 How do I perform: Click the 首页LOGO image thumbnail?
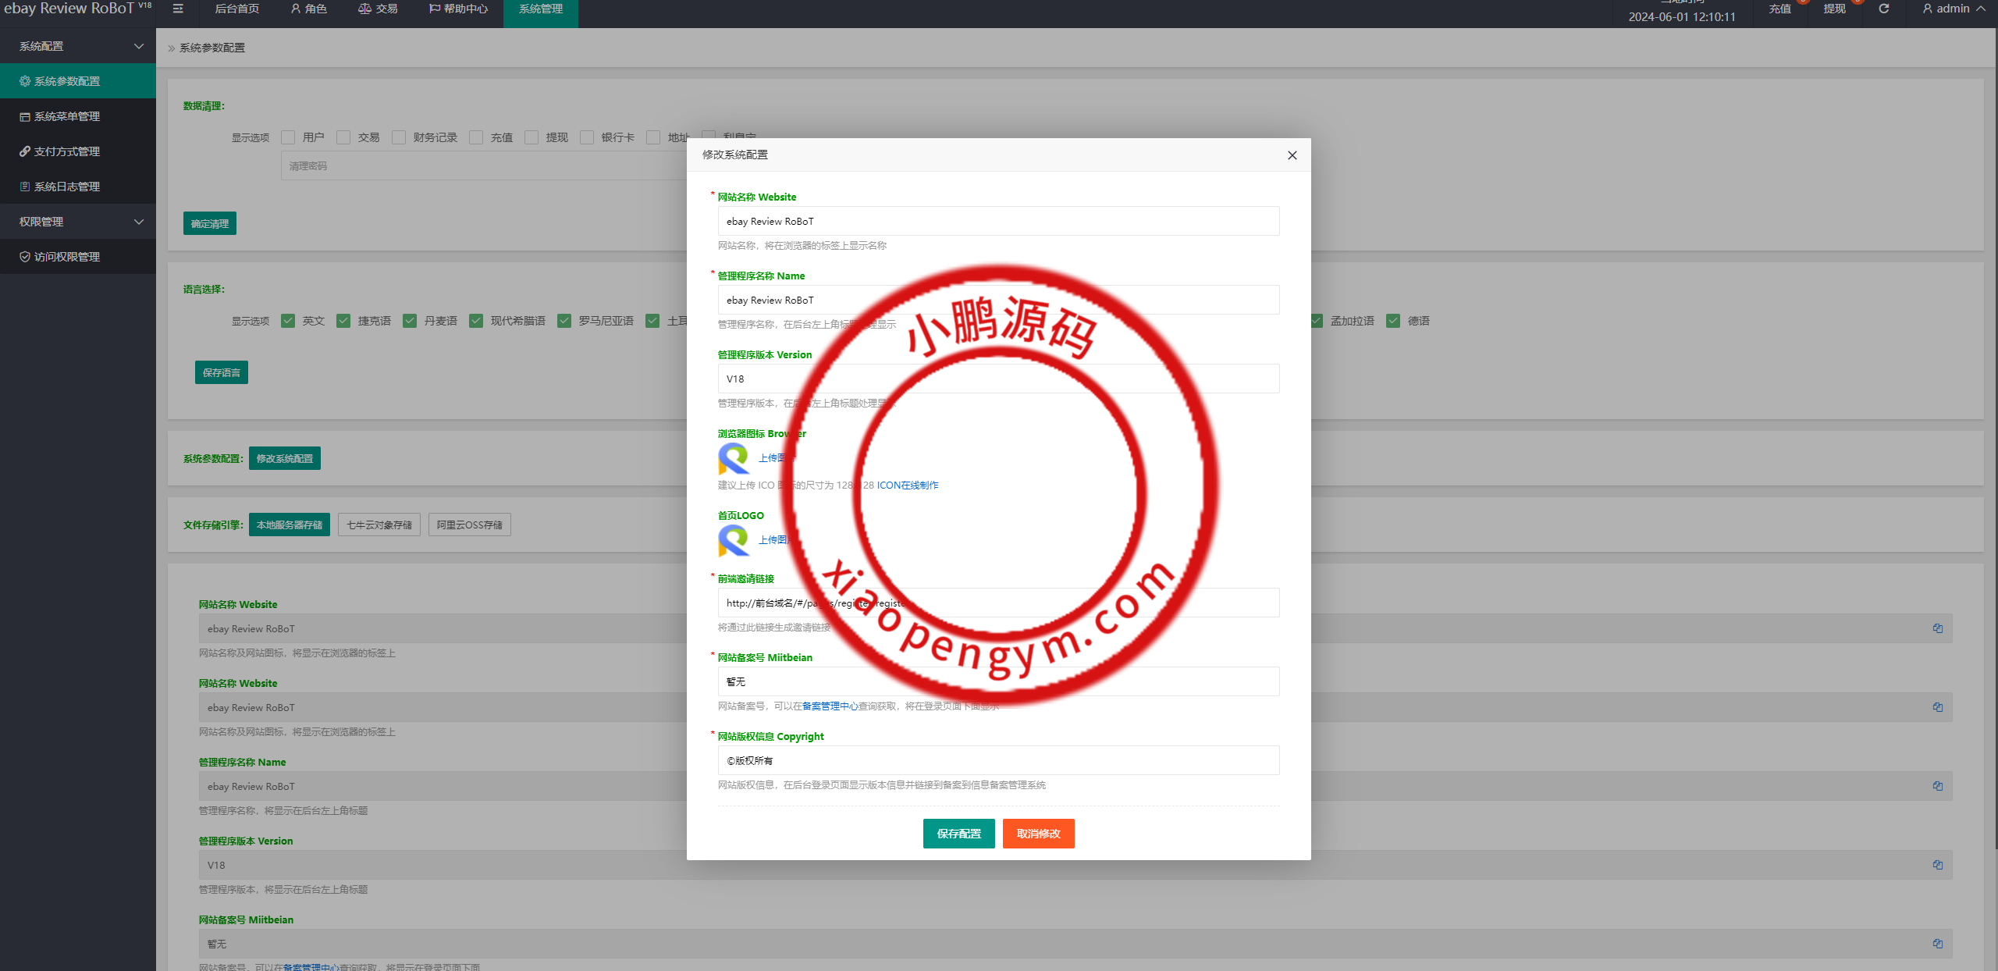click(733, 540)
